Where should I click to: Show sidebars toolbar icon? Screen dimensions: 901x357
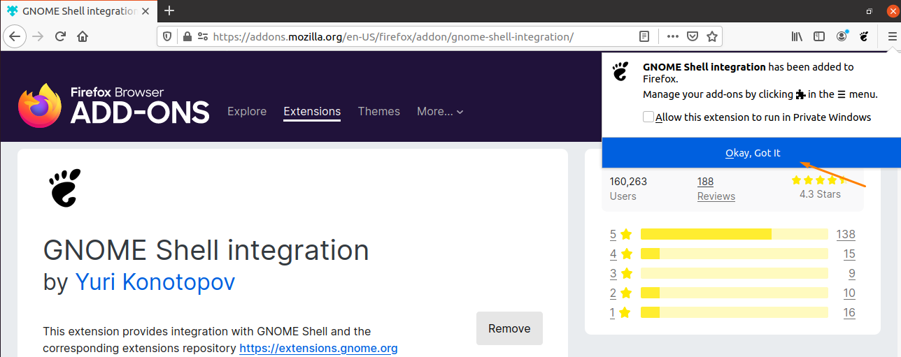coord(819,36)
